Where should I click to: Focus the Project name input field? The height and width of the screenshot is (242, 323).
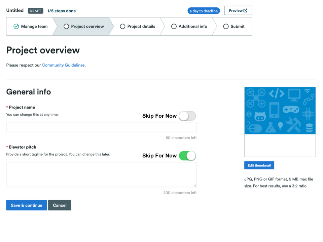coord(101,127)
